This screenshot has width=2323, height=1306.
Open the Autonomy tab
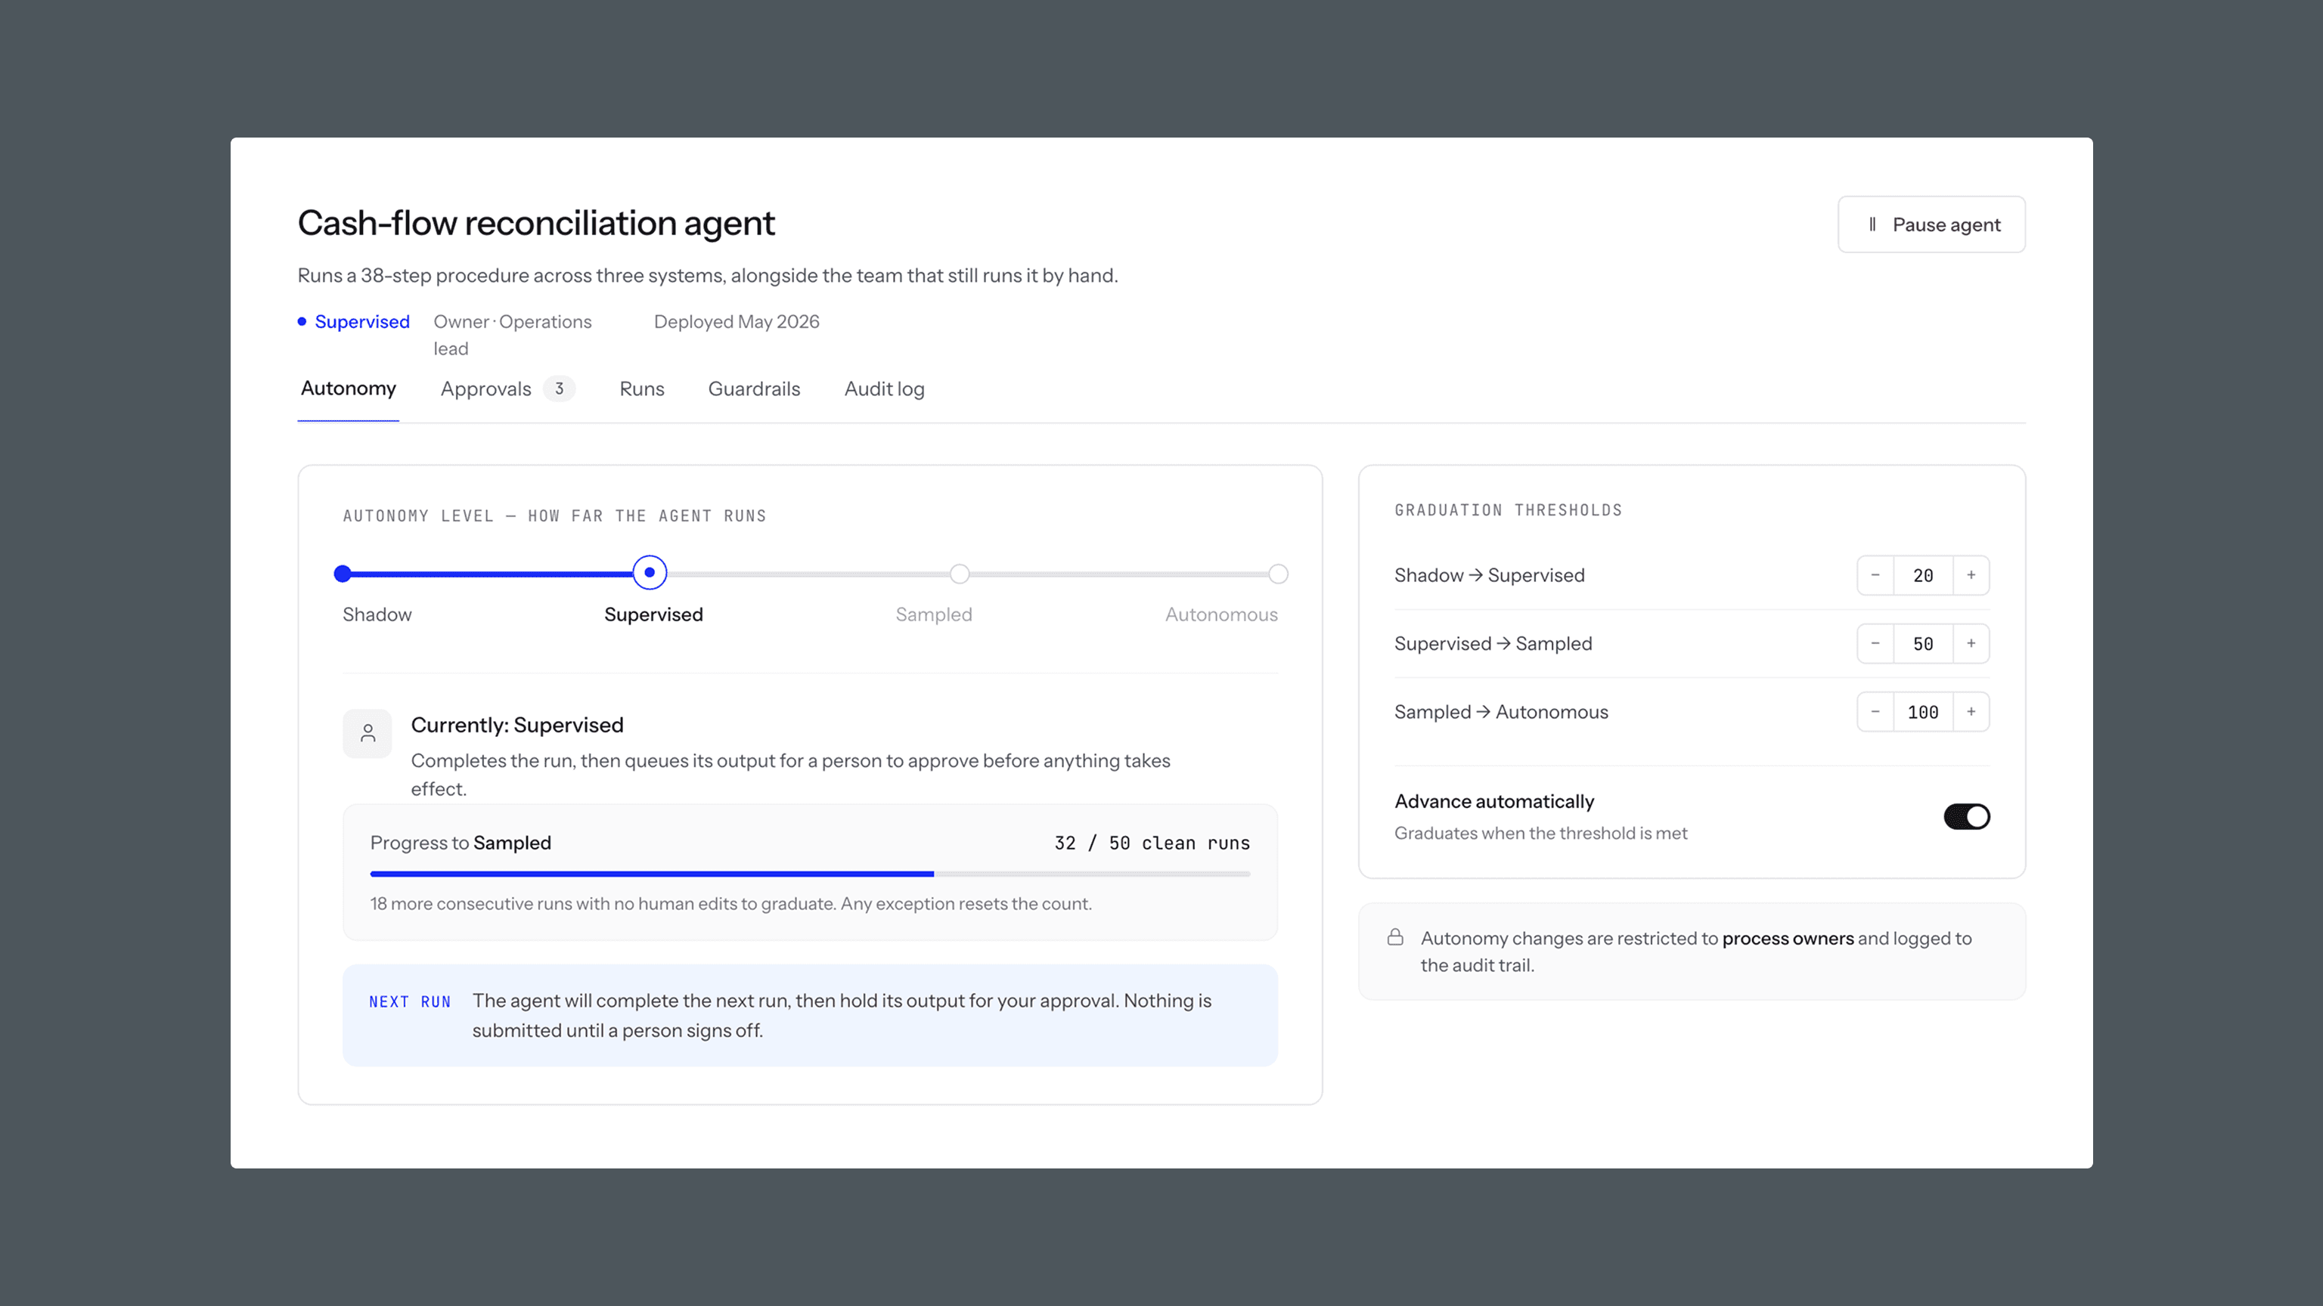point(348,388)
